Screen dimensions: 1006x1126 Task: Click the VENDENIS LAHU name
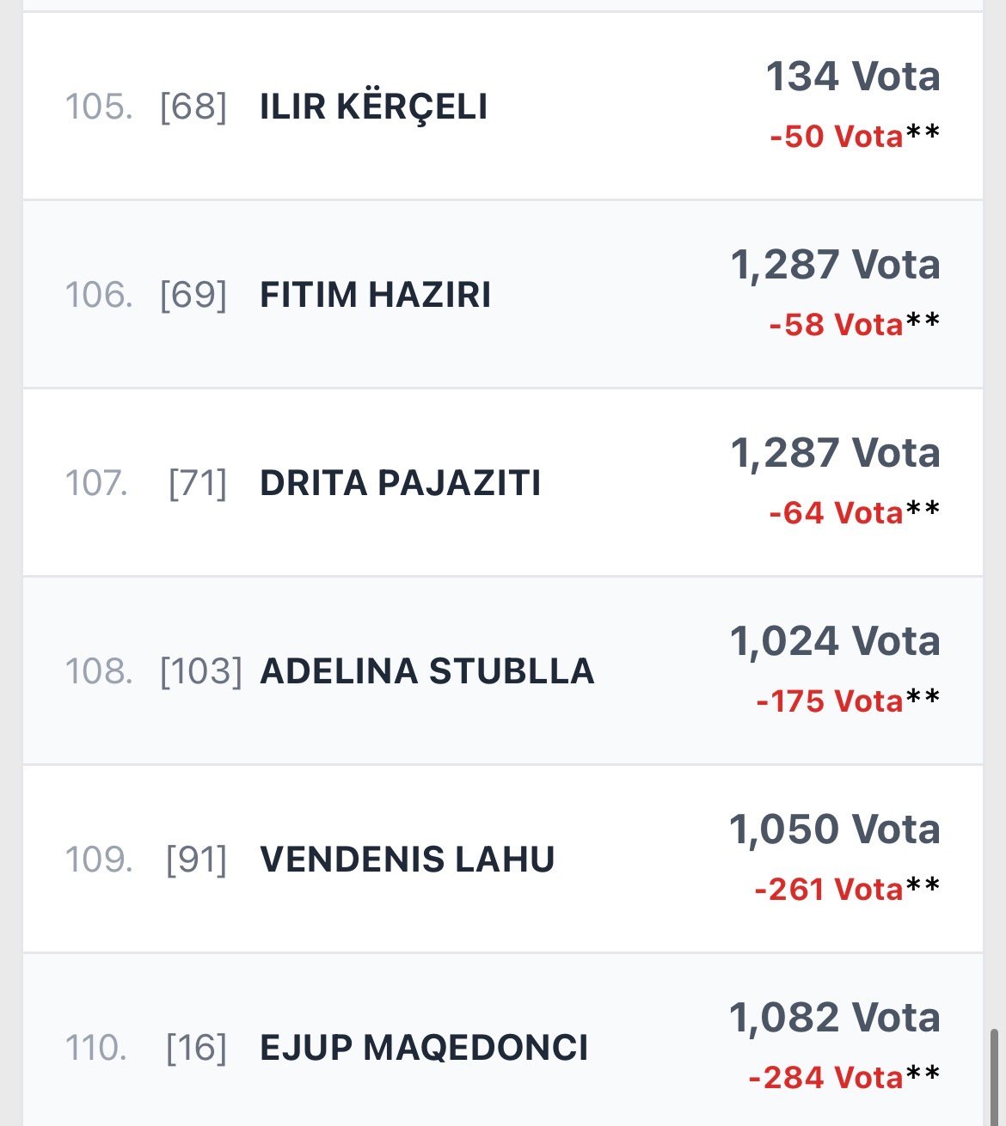[x=407, y=860]
